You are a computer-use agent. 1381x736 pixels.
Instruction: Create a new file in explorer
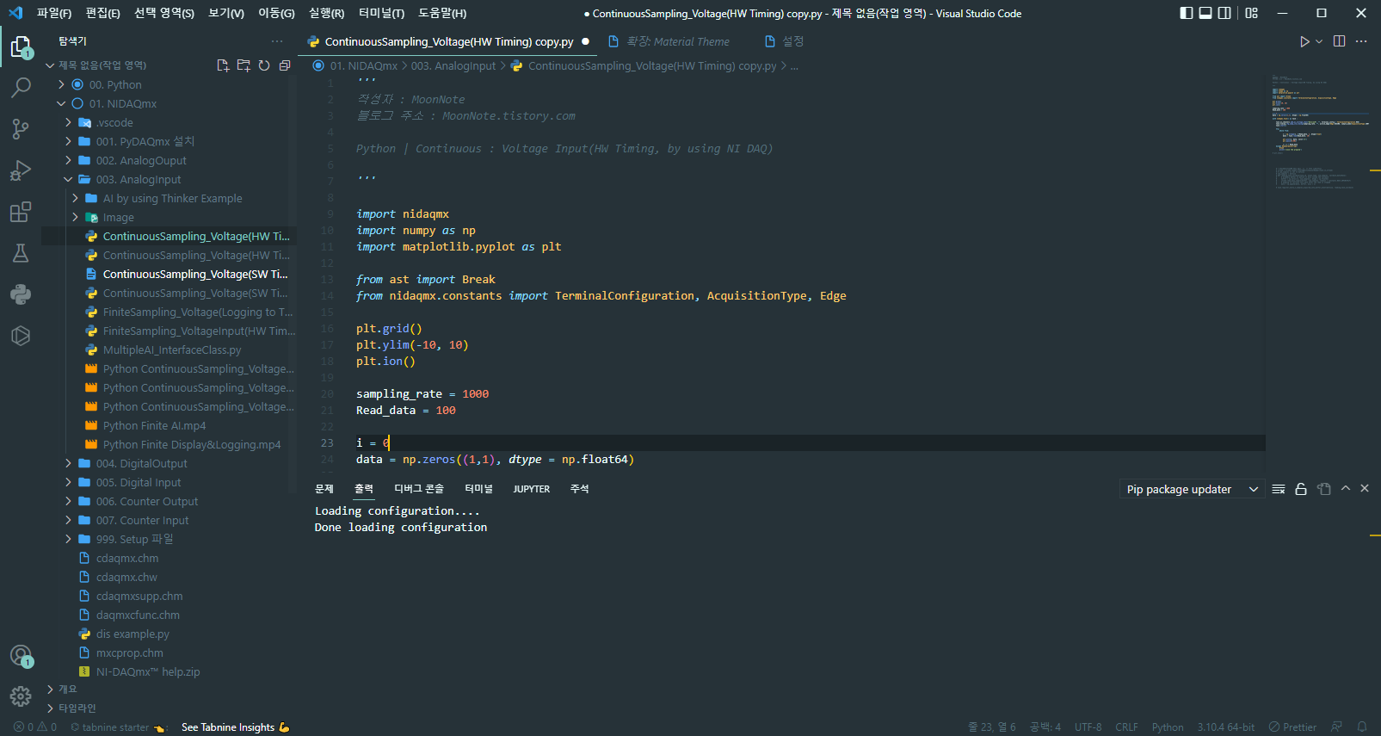[223, 65]
